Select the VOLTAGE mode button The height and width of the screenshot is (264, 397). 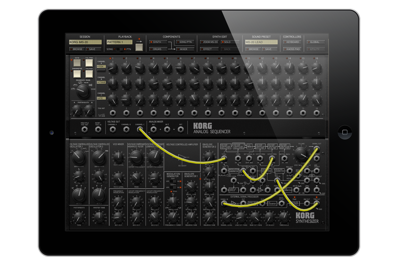pos(89,74)
